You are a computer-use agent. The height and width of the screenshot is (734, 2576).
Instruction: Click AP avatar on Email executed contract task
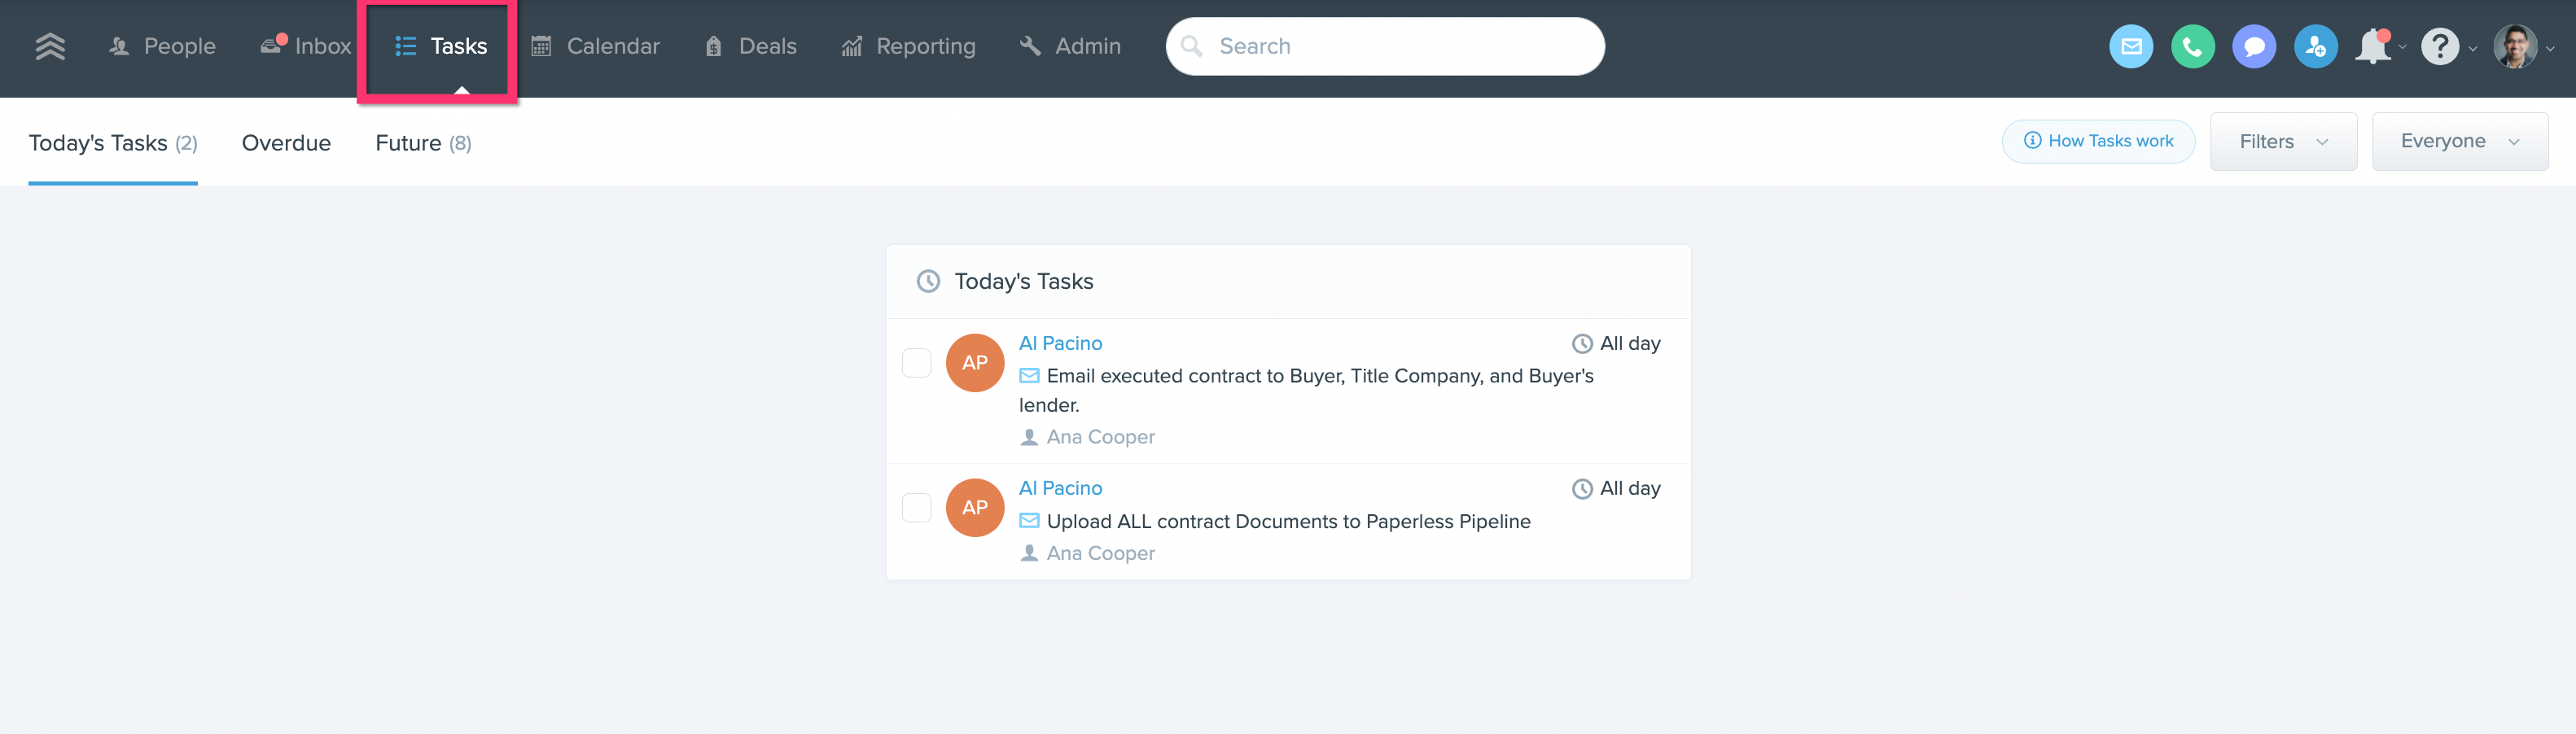click(975, 362)
